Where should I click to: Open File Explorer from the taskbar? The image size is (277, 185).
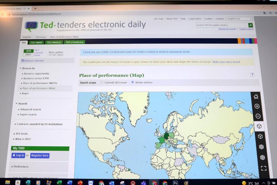tap(8, 182)
